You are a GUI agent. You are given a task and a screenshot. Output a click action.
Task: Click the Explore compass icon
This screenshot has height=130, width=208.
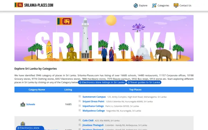point(136,6)
